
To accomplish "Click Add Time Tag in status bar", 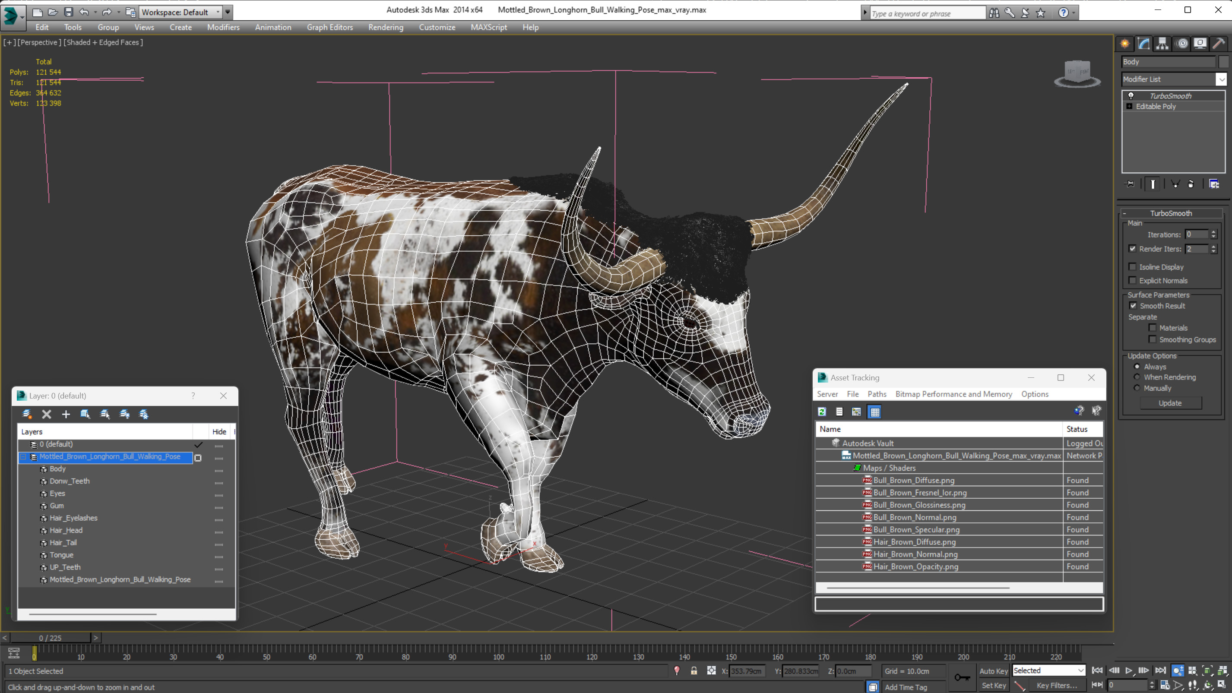I will tap(906, 687).
